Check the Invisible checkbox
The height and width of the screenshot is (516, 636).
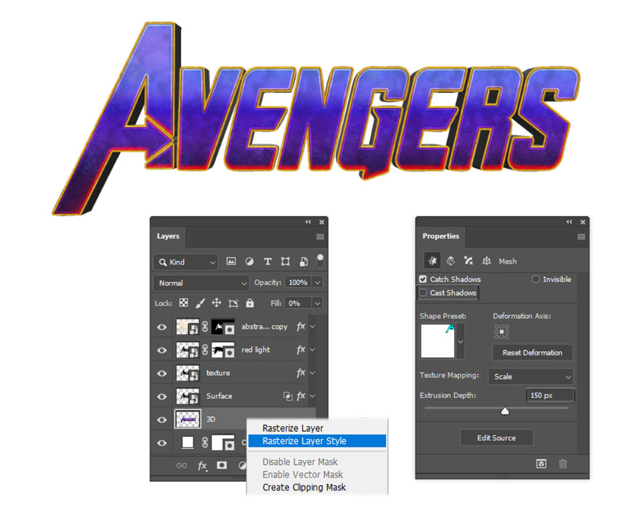(536, 279)
